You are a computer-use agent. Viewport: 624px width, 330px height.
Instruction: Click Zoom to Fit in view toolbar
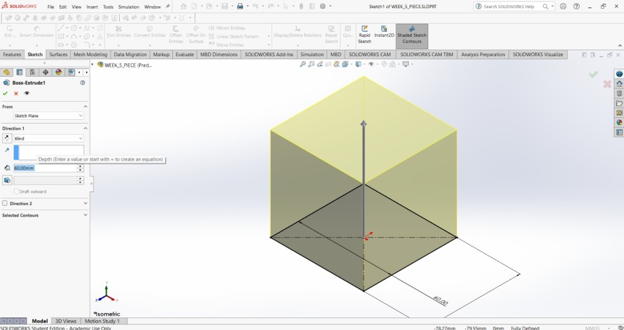pos(303,64)
